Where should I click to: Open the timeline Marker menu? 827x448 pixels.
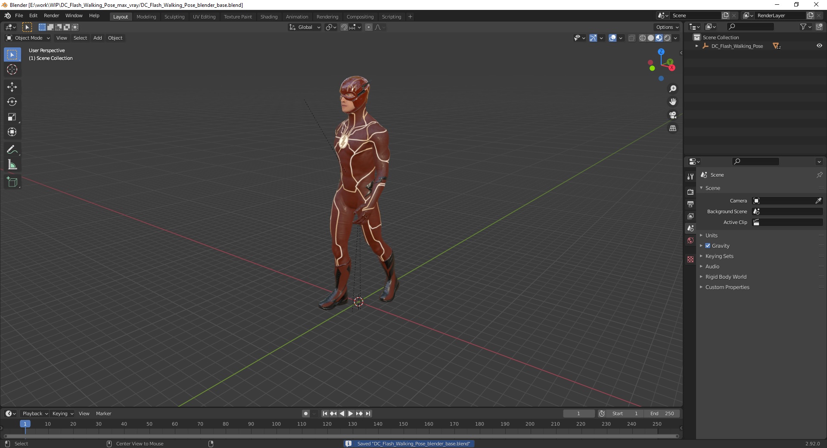coord(103,414)
